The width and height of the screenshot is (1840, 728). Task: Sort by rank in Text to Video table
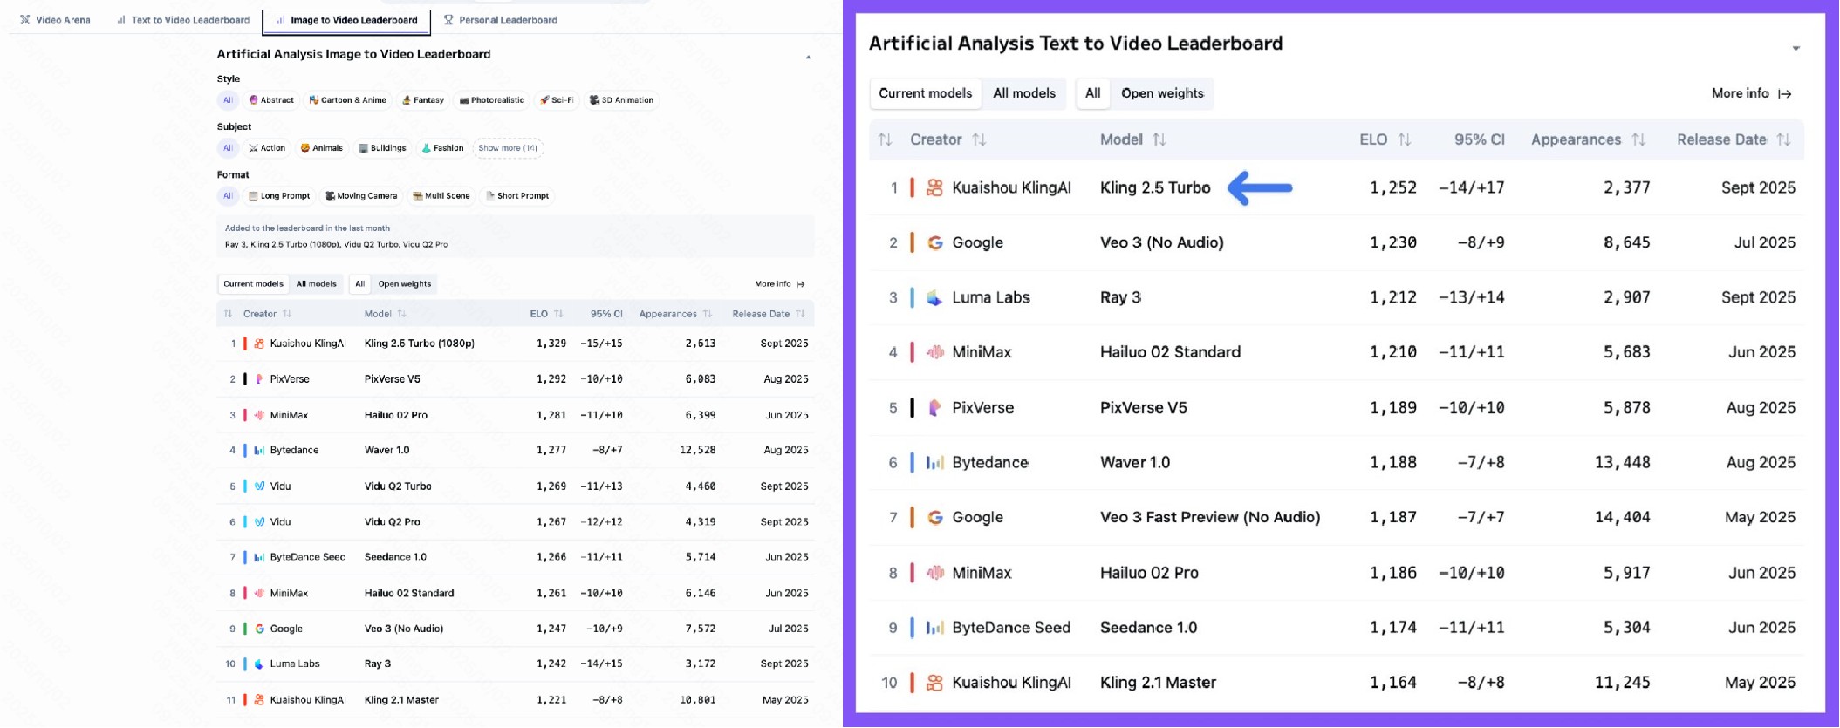click(x=885, y=139)
